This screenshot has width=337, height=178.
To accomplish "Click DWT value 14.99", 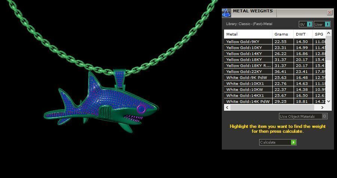I will pyautogui.click(x=302, y=48).
